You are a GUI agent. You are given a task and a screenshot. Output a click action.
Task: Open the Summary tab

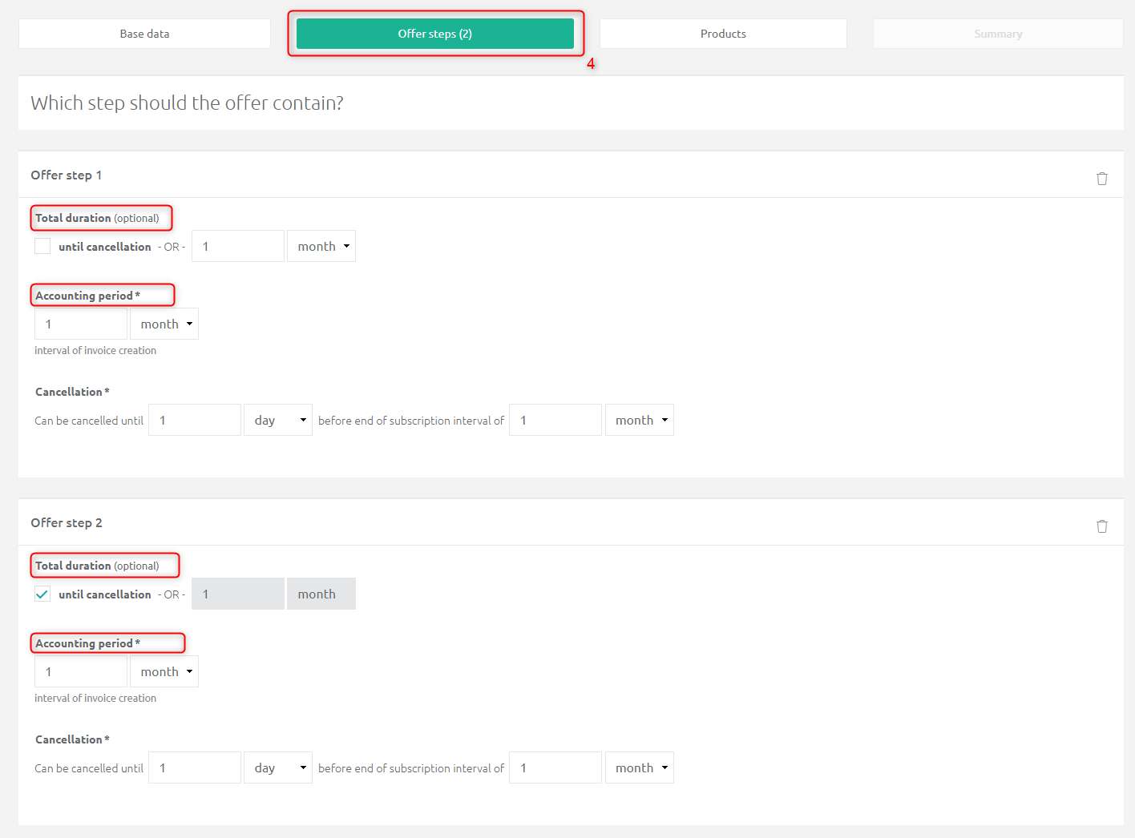point(998,34)
